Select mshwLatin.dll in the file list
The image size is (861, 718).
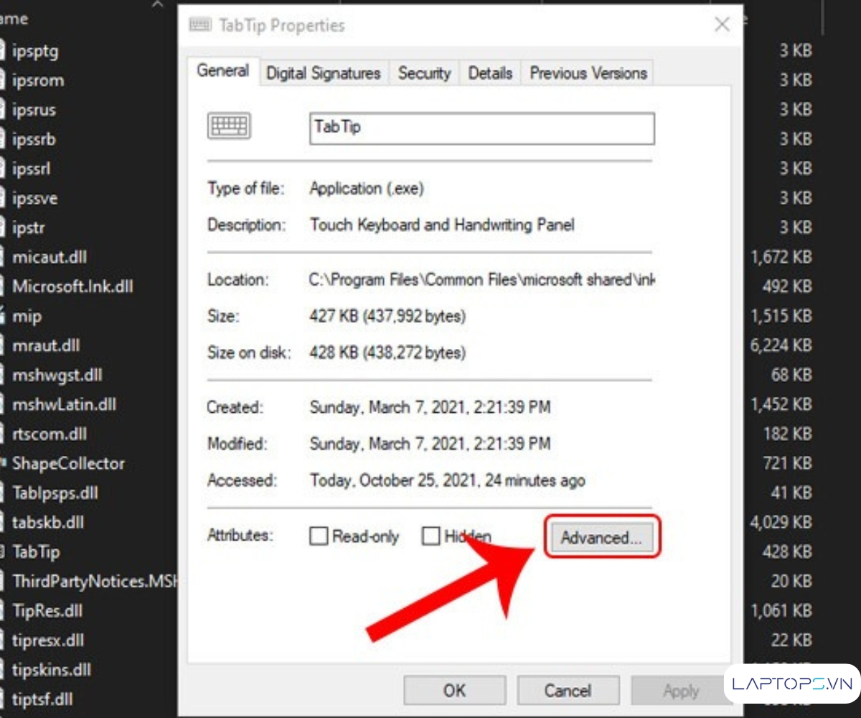(64, 404)
